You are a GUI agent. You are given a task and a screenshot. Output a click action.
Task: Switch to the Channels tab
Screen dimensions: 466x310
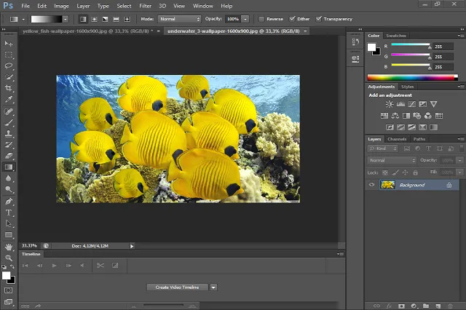[397, 139]
